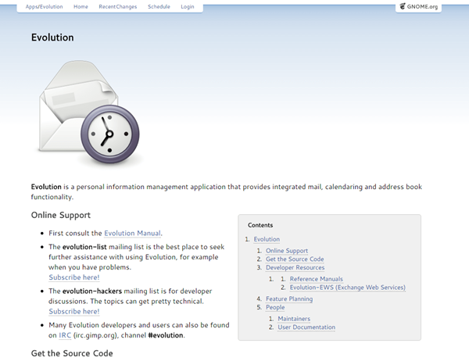Screen dimensions: 469x361
Task: Jump to Online Support in Contents
Action: pyautogui.click(x=287, y=251)
